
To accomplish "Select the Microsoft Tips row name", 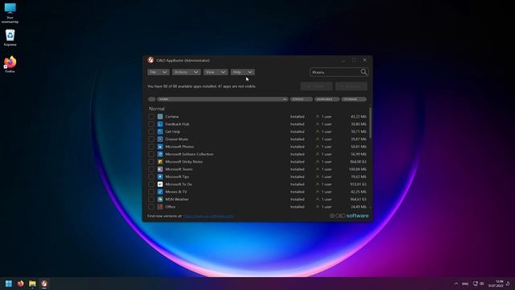I will click(177, 176).
